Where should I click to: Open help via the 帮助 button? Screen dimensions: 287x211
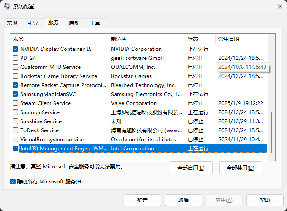coord(265,200)
